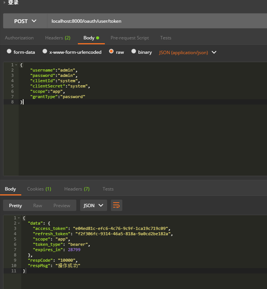Select the binary radio button

[x=134, y=51]
